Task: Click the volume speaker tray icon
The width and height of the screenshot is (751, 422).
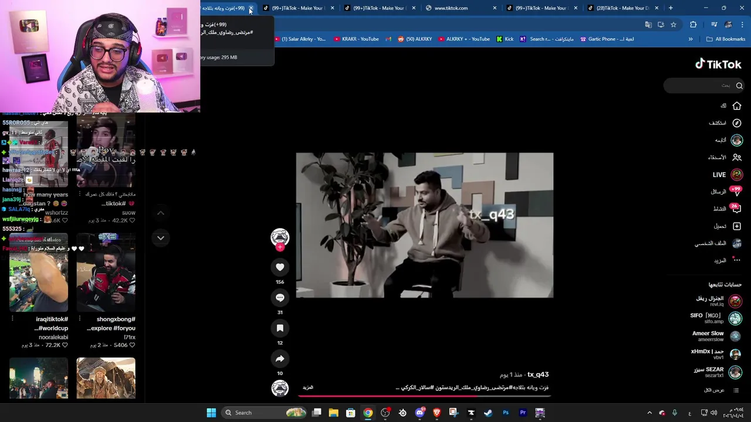Action: (x=713, y=413)
